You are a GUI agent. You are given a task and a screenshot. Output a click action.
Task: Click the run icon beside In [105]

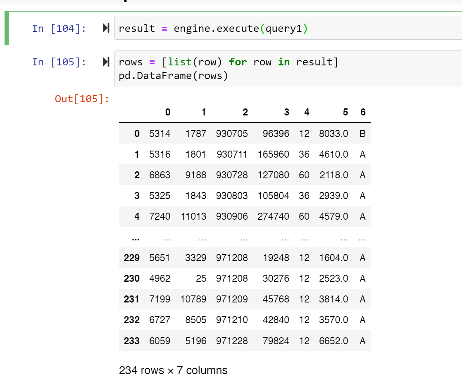click(x=106, y=62)
